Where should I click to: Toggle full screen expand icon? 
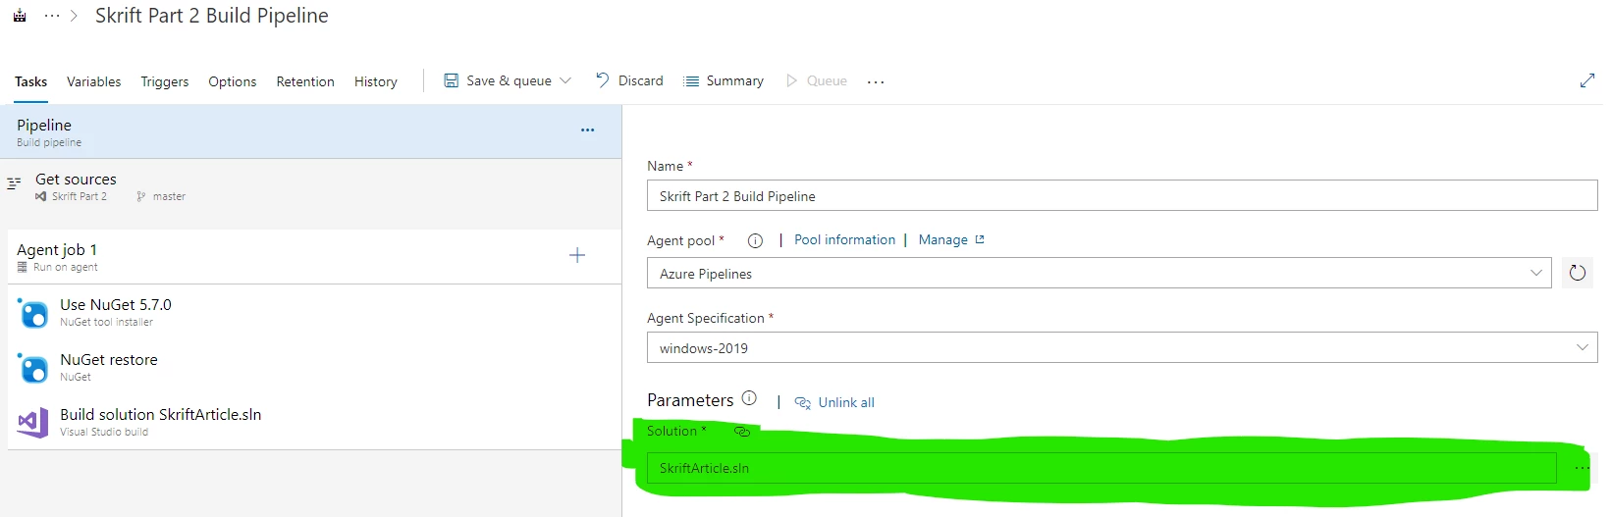coord(1587,80)
